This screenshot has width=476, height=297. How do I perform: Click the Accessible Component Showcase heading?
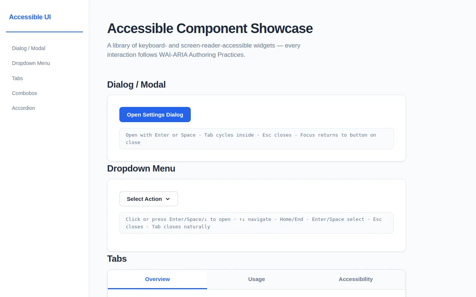pos(210,29)
